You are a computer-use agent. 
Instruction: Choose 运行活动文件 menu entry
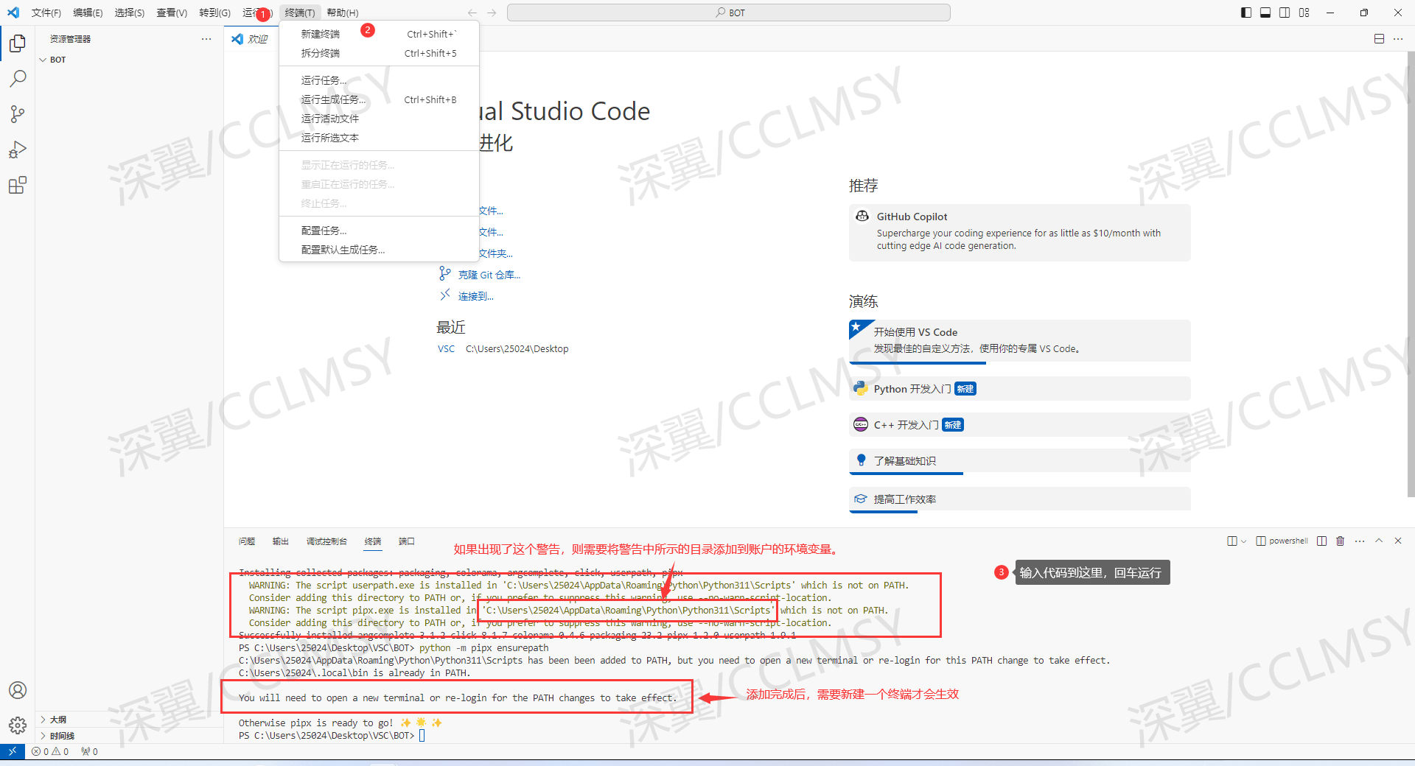click(x=379, y=119)
